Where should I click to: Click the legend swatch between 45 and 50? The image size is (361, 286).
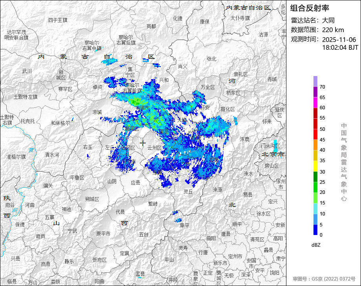point(315,134)
